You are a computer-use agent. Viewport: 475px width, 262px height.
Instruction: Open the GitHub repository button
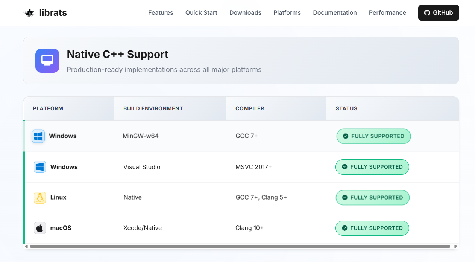(438, 13)
